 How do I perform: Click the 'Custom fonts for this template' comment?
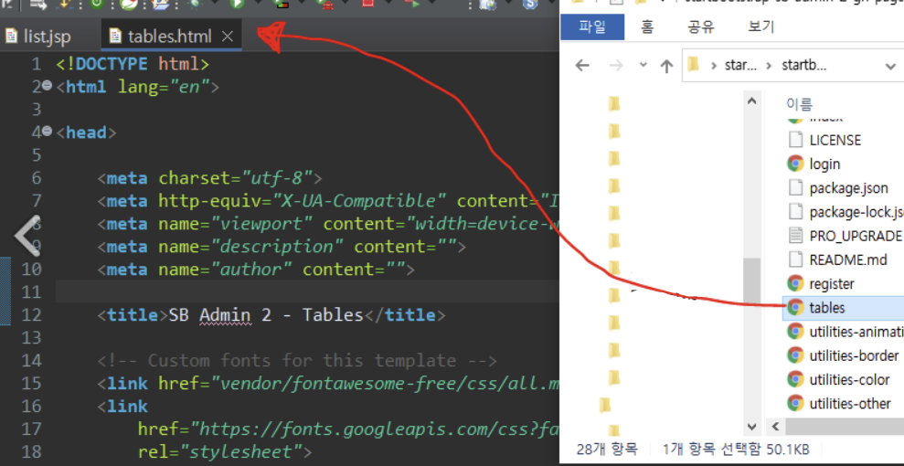(296, 361)
